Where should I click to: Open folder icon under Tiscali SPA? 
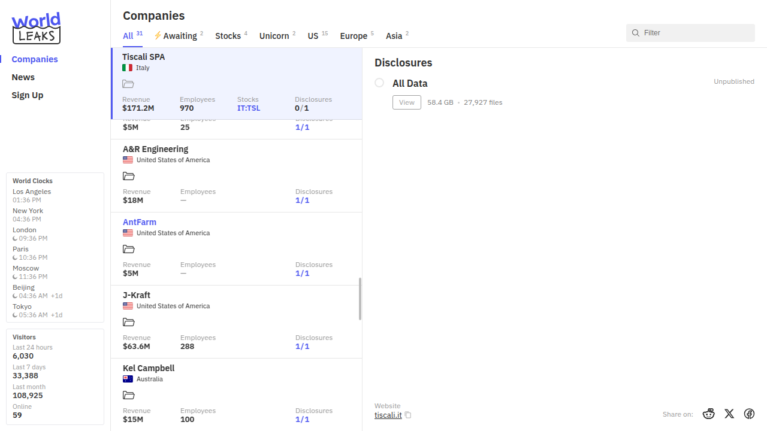pos(128,84)
